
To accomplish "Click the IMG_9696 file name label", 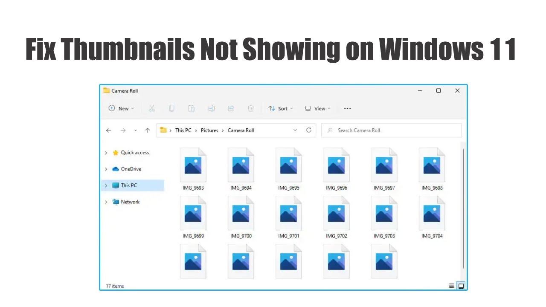I will click(337, 188).
